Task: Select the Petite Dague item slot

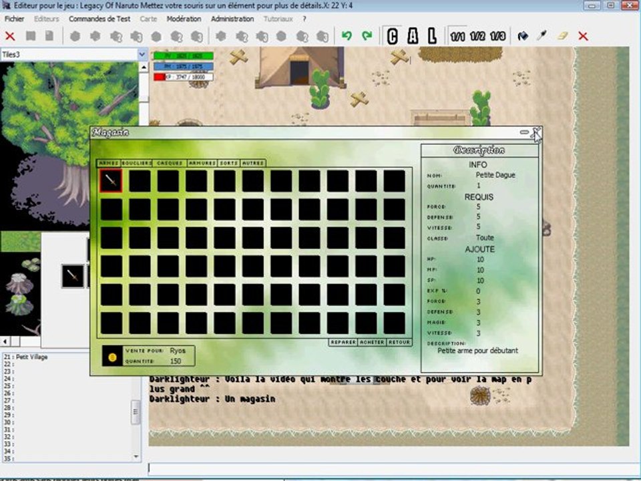Action: pos(111,180)
